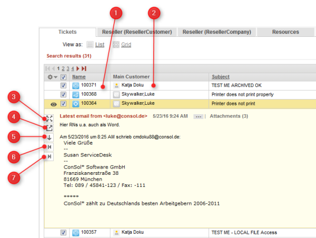View results as Grid

126,45
